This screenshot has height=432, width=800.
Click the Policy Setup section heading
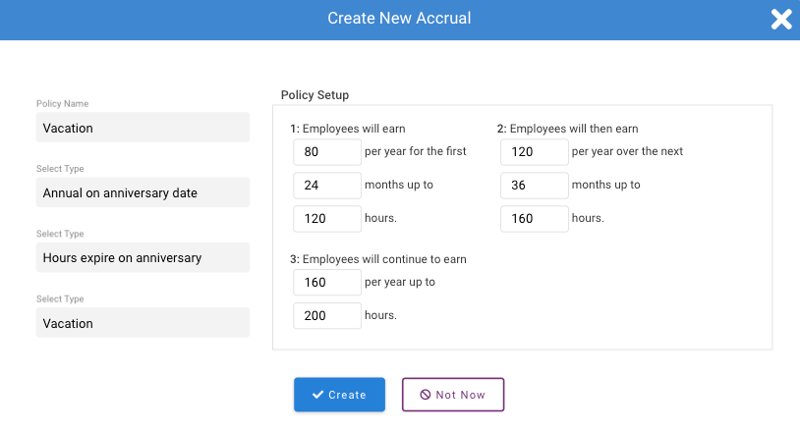[314, 95]
